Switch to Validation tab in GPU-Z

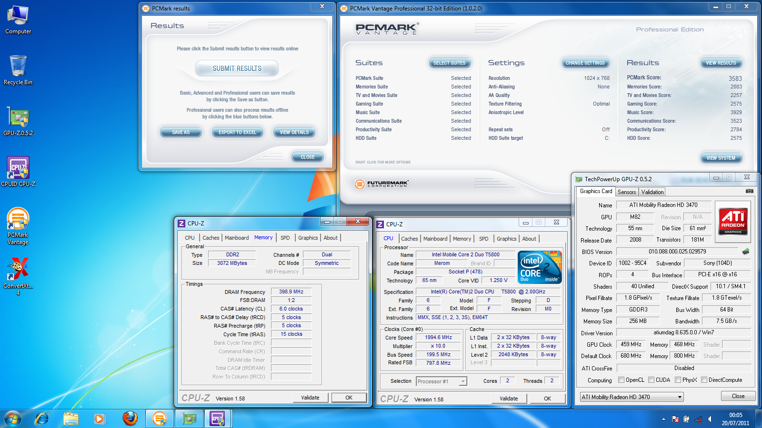click(652, 192)
